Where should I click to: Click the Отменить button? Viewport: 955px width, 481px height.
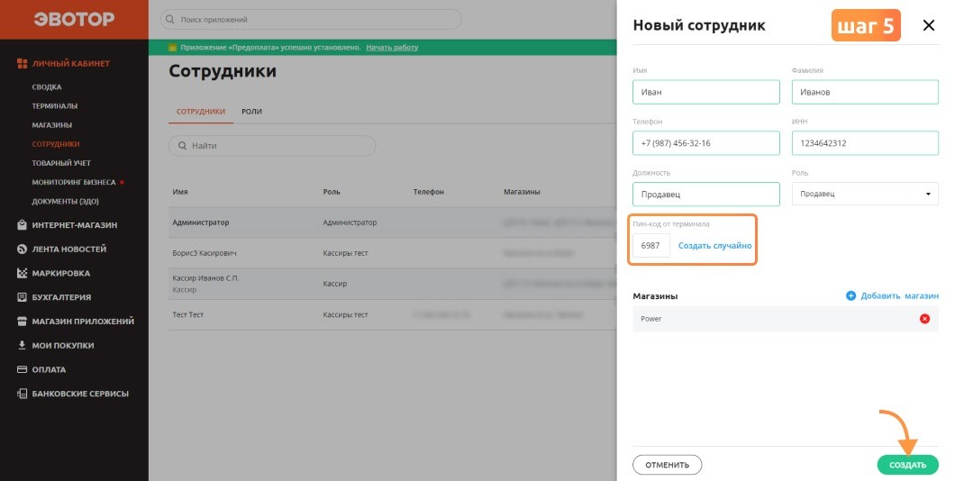click(x=667, y=465)
